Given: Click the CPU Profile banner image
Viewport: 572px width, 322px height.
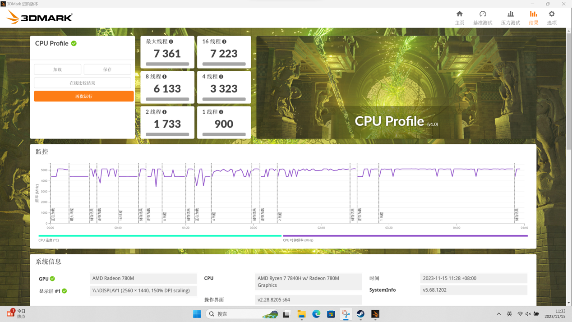Looking at the screenshot, I should [396, 87].
